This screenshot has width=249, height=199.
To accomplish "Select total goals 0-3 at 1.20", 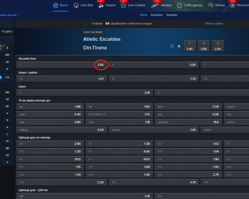I will click(x=50, y=151).
